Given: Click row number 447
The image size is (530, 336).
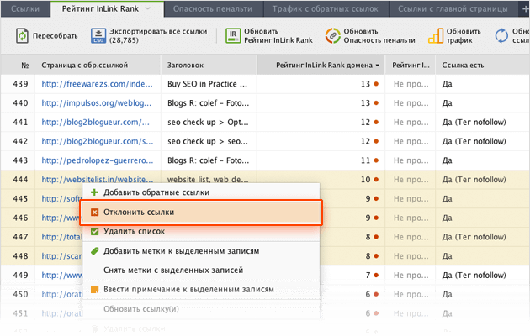Looking at the screenshot, I should click(20, 237).
